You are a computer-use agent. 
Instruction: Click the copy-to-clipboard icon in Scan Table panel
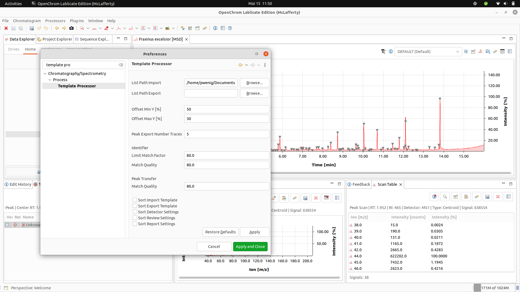coord(466,197)
